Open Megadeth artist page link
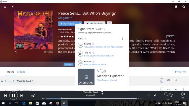Image resolution: width=189 pixels, height=106 pixels. pos(65,18)
